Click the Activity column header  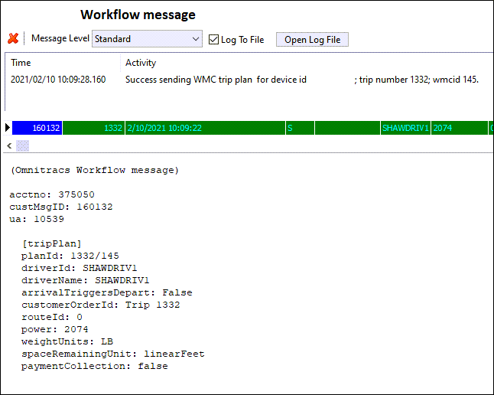tap(141, 63)
